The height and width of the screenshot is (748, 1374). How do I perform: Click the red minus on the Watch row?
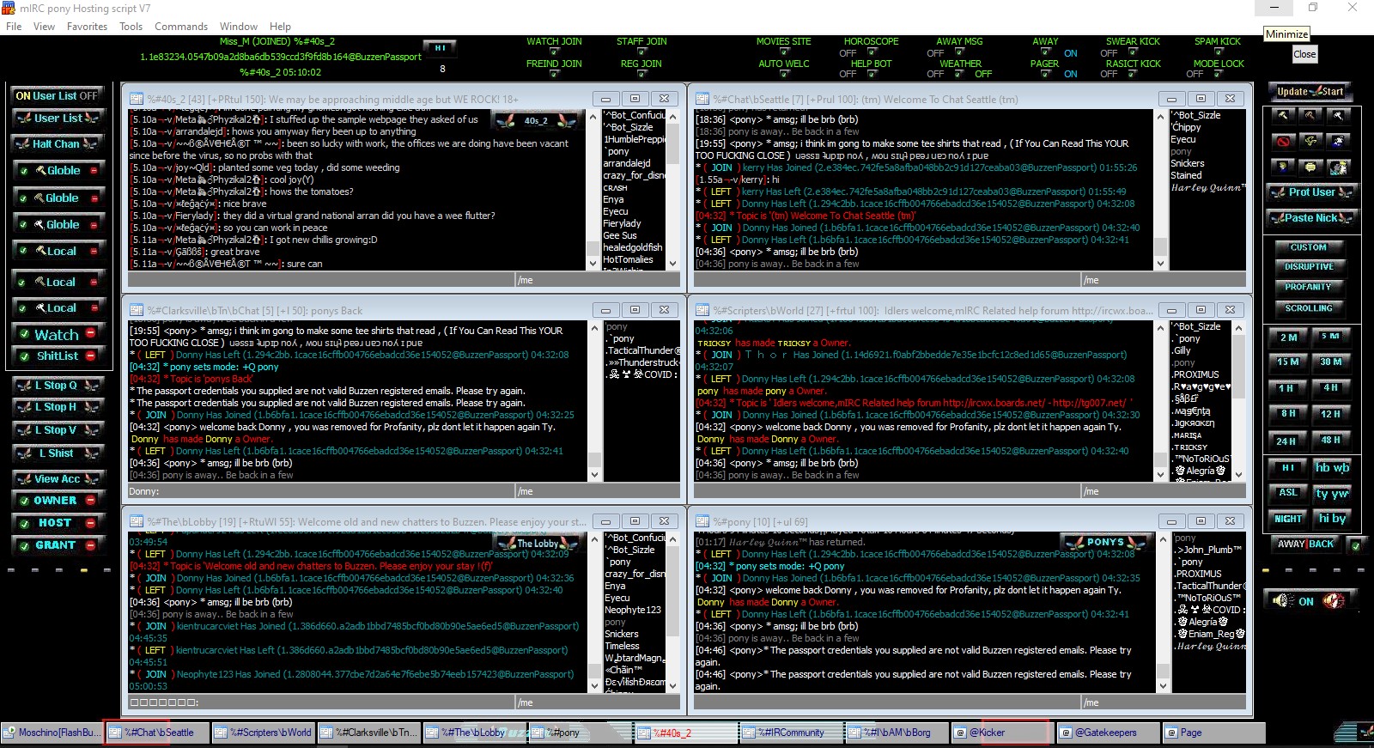(90, 334)
